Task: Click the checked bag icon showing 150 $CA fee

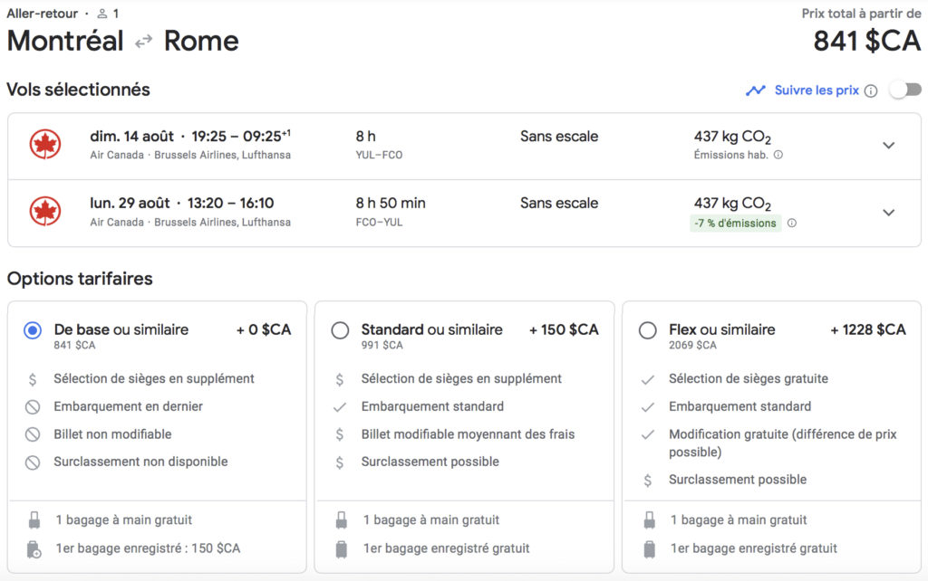Action: coord(34,548)
